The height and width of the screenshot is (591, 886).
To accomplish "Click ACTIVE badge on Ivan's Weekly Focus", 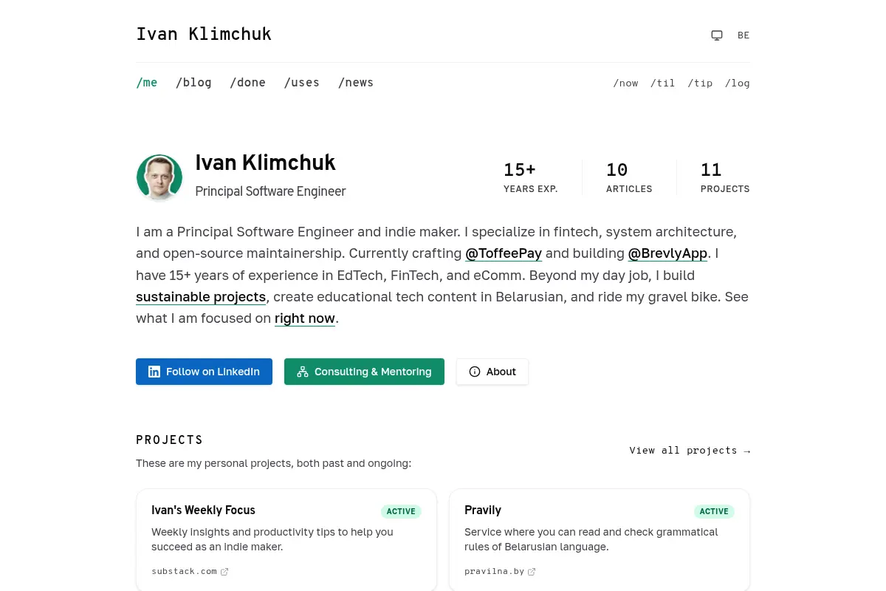I will (x=401, y=511).
